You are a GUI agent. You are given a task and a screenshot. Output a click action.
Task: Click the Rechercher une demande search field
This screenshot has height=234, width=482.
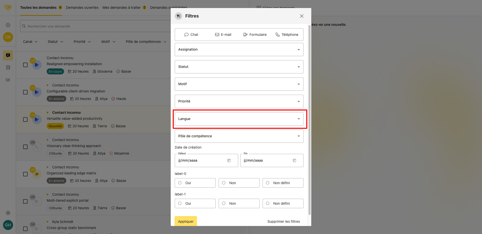95,26
